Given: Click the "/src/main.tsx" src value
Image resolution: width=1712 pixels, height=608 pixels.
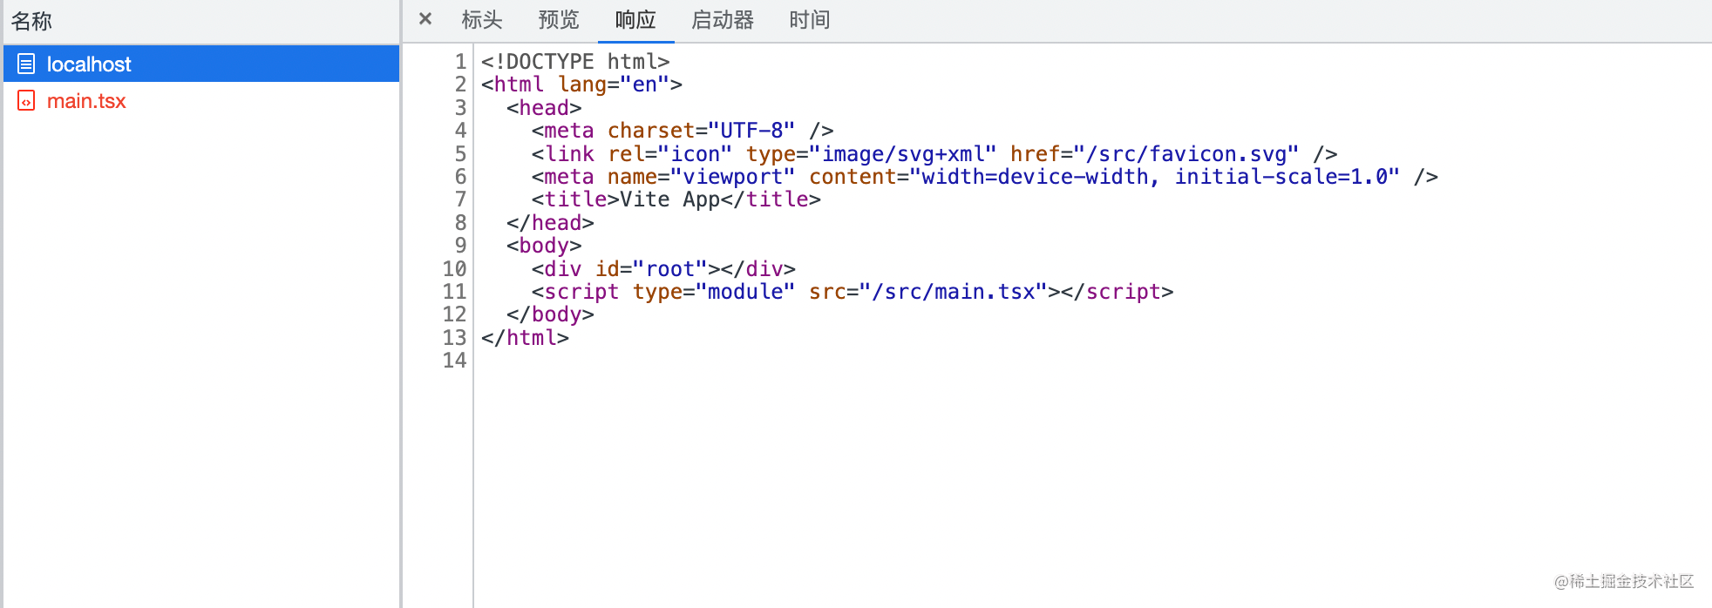Looking at the screenshot, I should 953,292.
